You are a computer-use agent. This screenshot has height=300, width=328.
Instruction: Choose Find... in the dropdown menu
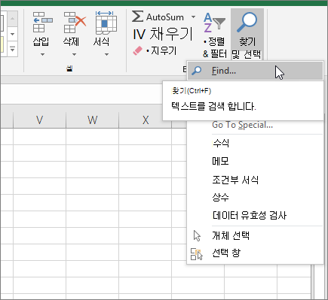click(x=255, y=71)
